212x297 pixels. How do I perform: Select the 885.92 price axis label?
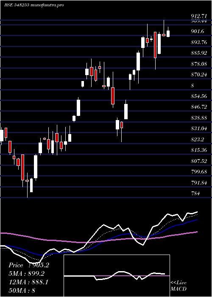click(x=199, y=53)
